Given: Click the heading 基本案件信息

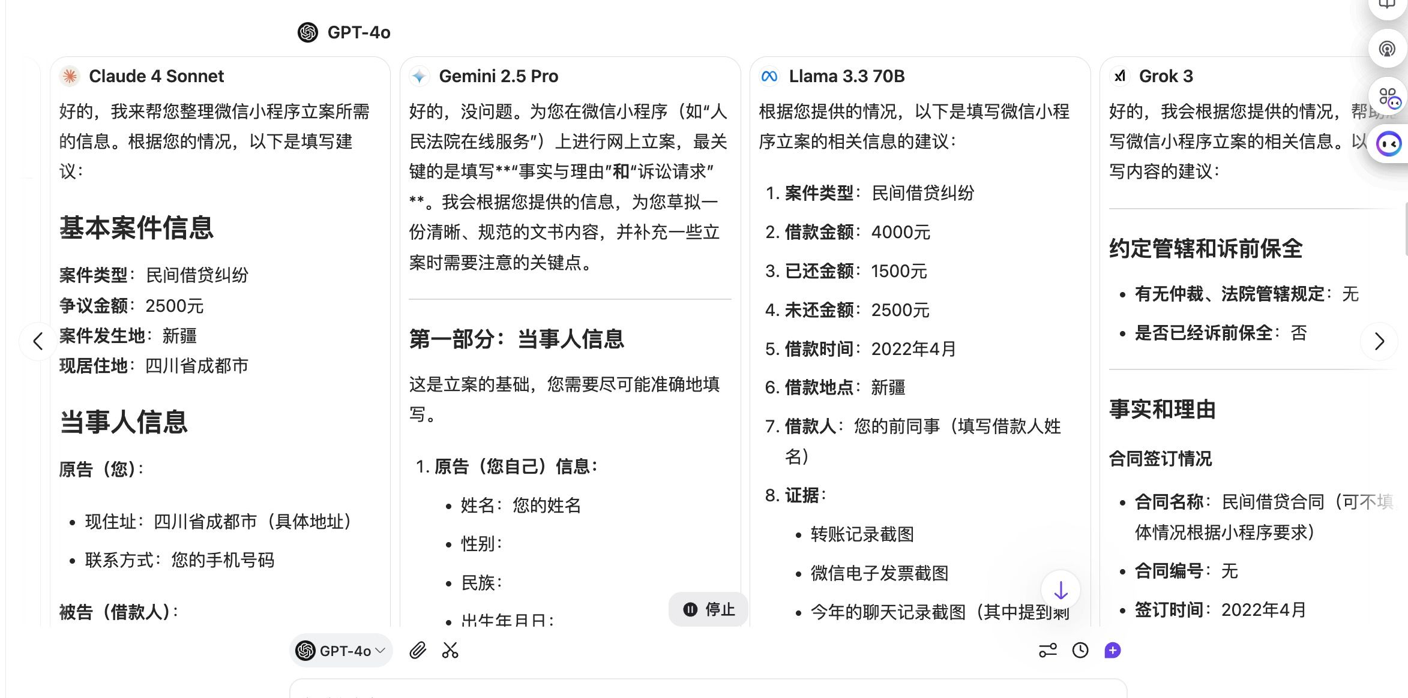Looking at the screenshot, I should pos(136,228).
